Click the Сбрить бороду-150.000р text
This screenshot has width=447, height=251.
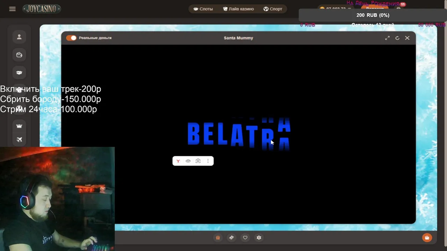pyautogui.click(x=51, y=99)
